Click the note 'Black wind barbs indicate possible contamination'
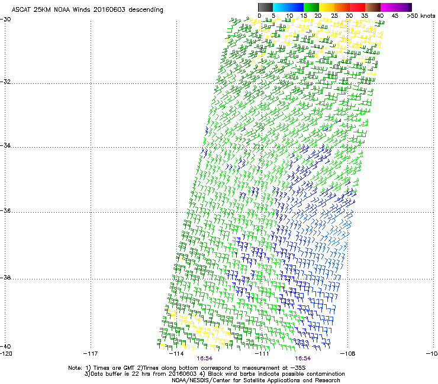 tap(276, 374)
